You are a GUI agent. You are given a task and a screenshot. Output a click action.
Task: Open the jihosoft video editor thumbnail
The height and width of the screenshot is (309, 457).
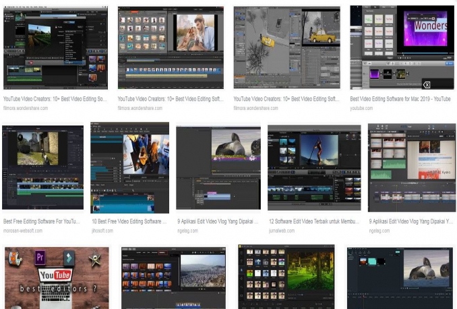129,167
